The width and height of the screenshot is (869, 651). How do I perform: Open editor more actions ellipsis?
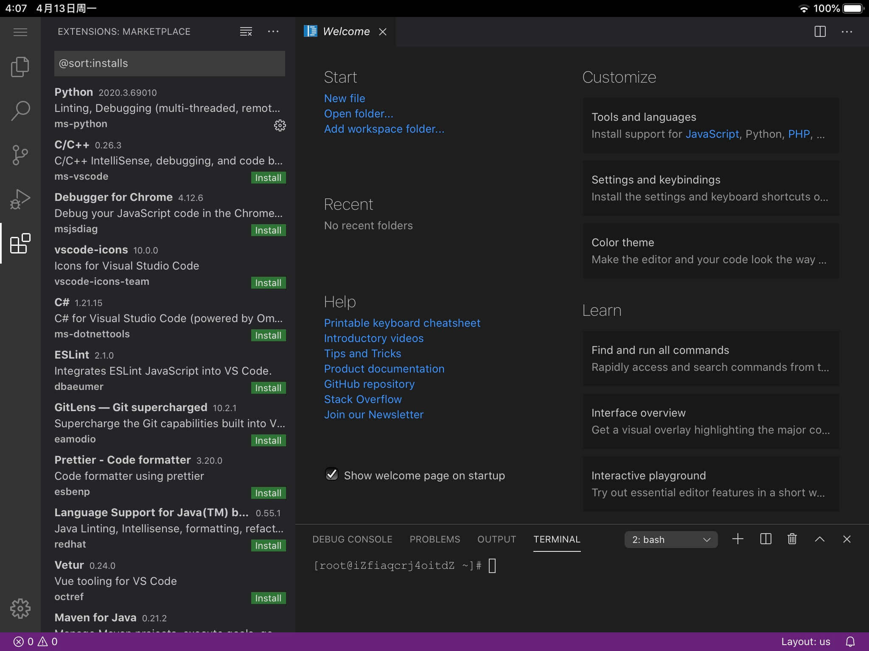[x=847, y=32]
